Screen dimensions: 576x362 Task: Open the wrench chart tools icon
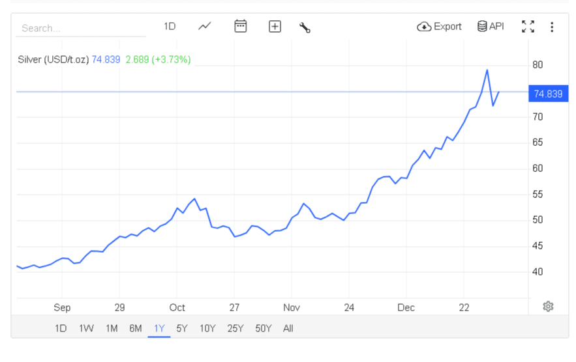305,27
